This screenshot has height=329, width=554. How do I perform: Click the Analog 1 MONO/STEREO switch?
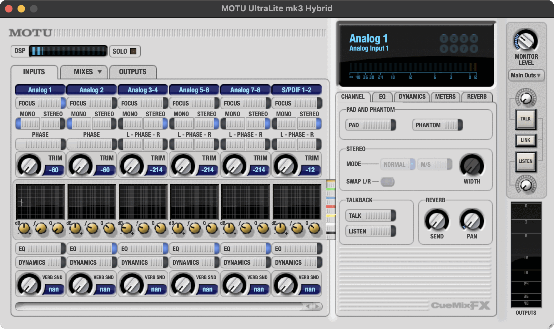(x=40, y=124)
